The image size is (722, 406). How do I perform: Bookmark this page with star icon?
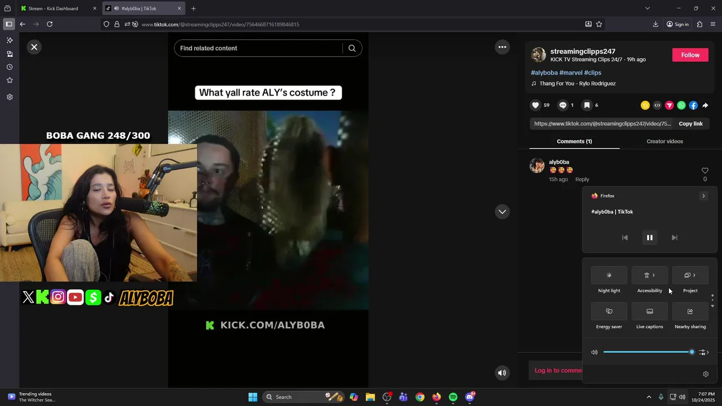(599, 24)
